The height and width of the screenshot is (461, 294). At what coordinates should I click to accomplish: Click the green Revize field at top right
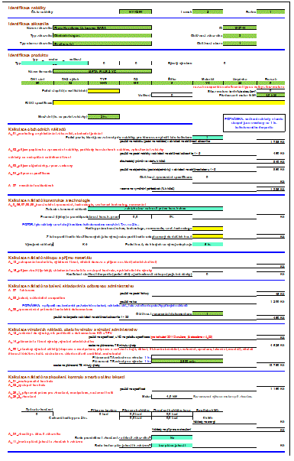(270, 11)
